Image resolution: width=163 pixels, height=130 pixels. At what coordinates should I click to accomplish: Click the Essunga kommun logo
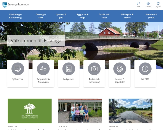click(x=16, y=5)
